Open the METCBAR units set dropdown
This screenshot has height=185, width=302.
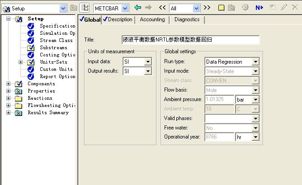click(x=125, y=9)
